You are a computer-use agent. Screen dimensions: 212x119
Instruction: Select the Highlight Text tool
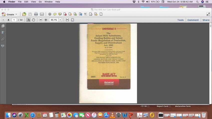coord(60,14)
